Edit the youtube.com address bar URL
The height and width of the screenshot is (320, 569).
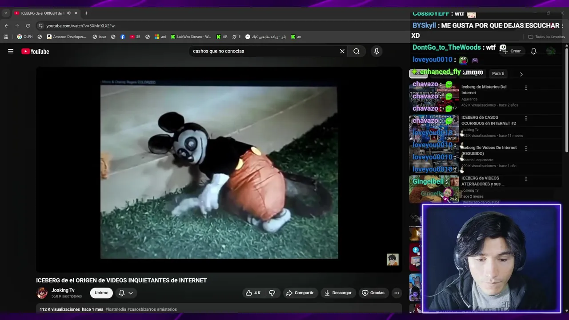[x=80, y=26]
